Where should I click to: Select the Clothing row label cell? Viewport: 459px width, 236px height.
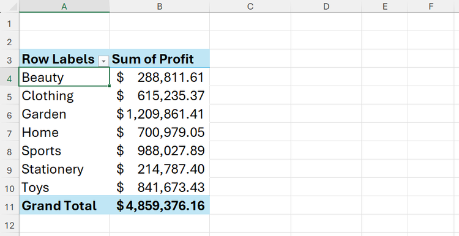64,95
